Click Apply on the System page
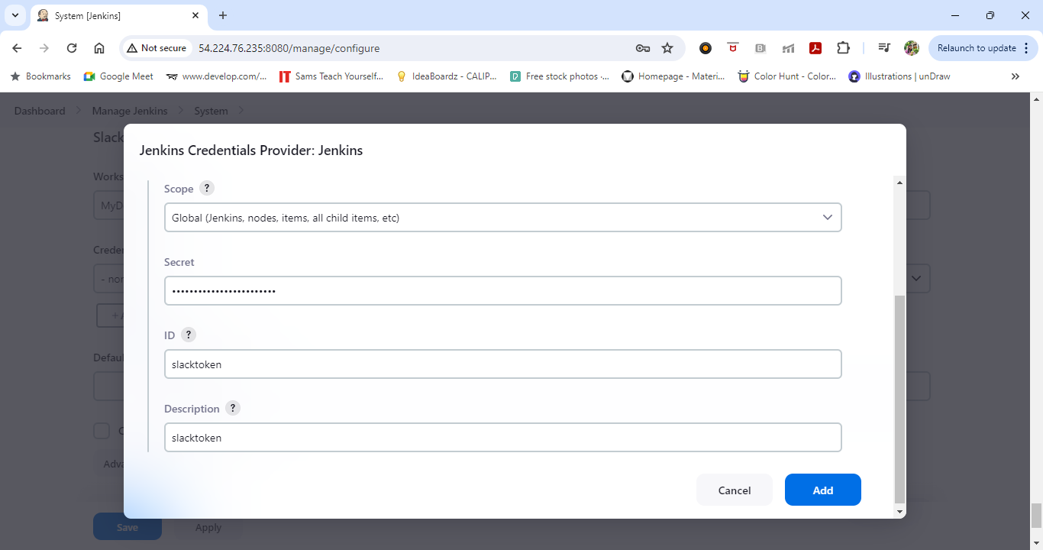 208,527
